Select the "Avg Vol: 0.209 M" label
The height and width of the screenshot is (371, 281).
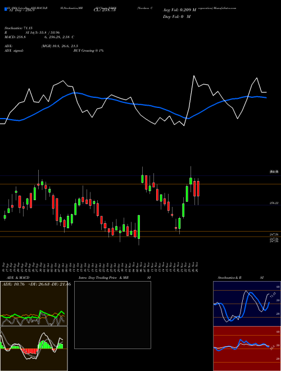[x=179, y=10]
